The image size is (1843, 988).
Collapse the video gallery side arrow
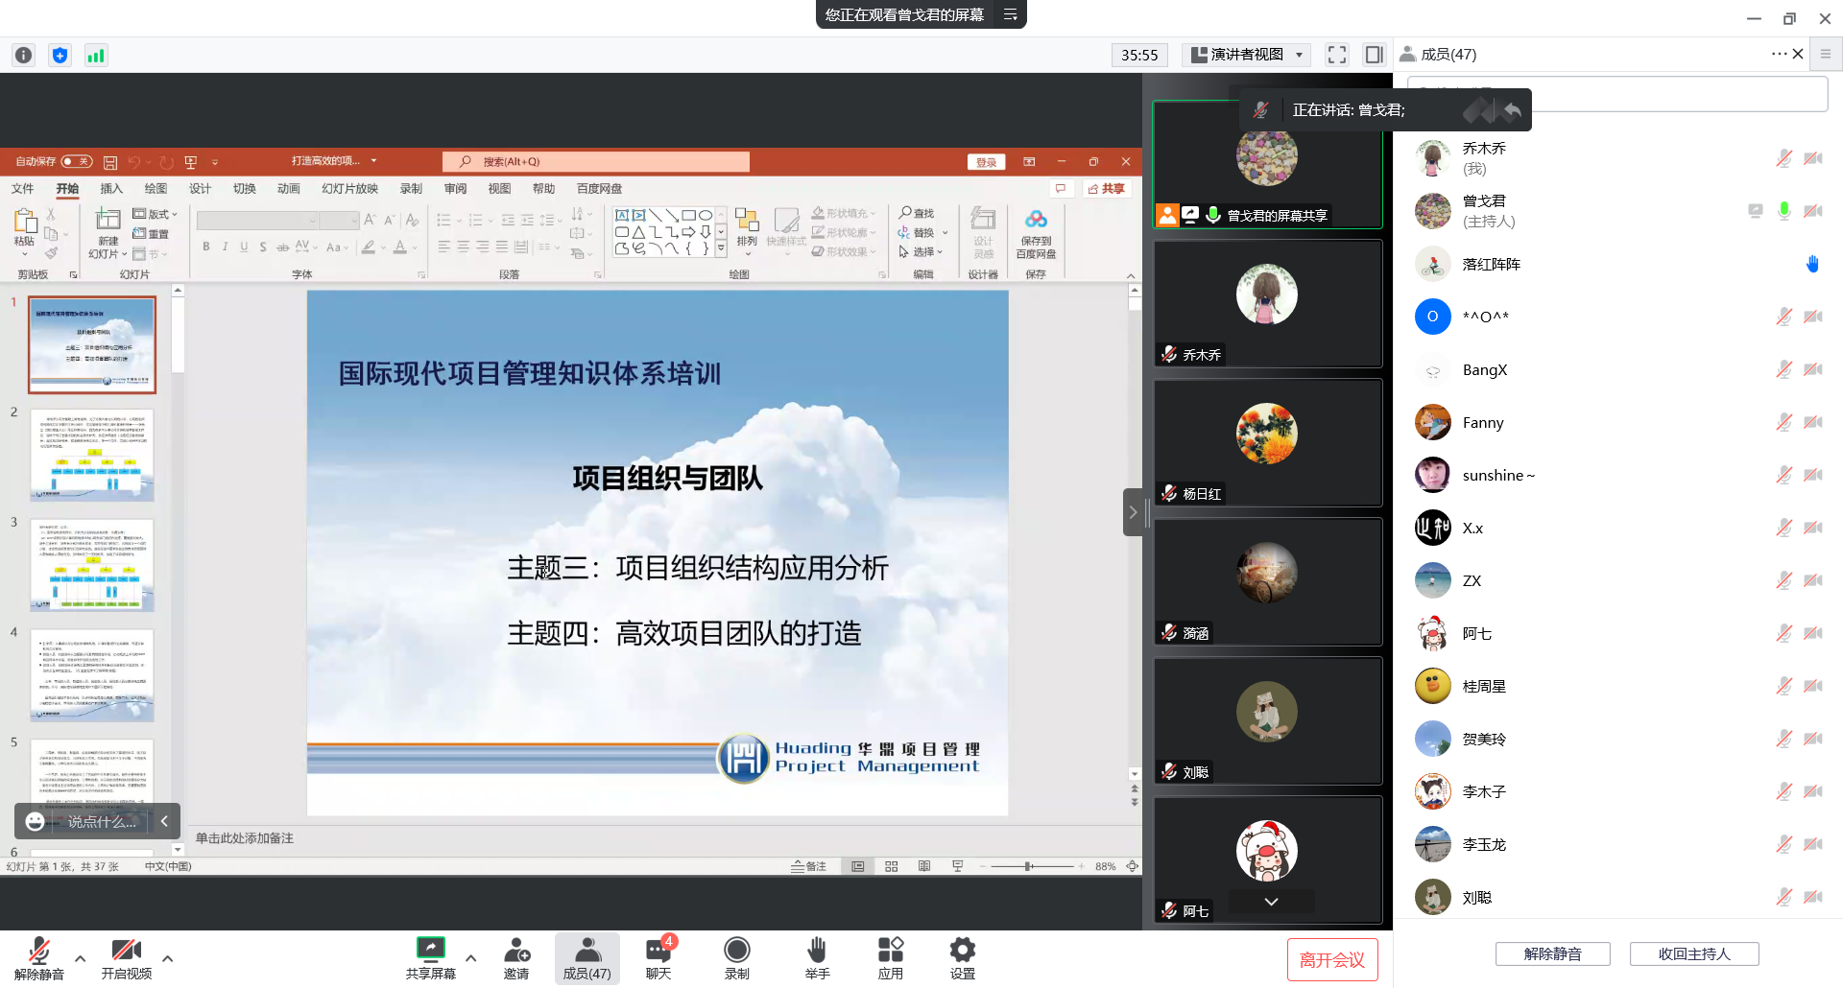(1133, 512)
